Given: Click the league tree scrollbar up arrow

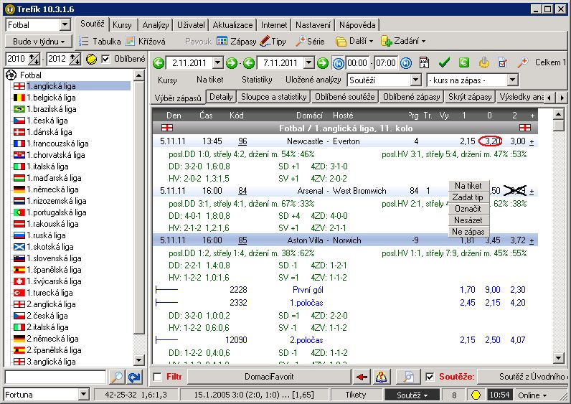Looking at the screenshot, I should point(138,76).
